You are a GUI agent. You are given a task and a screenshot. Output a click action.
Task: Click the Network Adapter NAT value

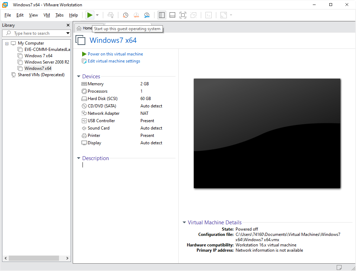144,113
